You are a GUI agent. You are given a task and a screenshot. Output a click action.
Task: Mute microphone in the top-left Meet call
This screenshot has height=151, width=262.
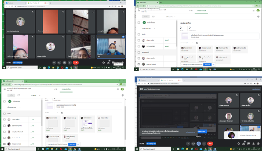(x=54, y=62)
